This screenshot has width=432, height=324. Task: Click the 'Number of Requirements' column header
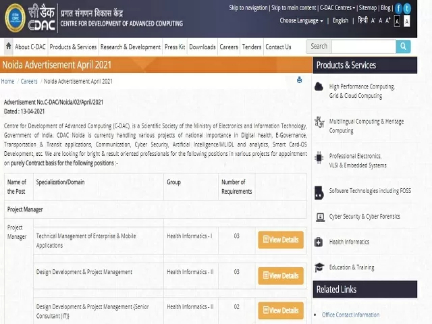(237, 186)
